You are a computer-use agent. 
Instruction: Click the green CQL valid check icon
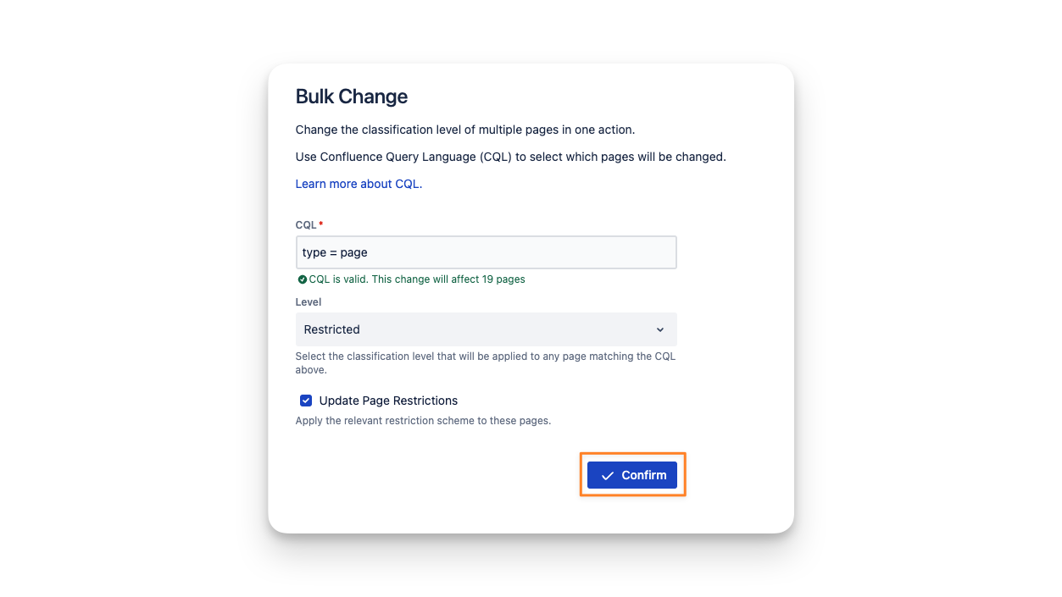tap(302, 279)
